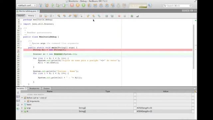Screen dimensions: 213x120
Task: Click the value editor button for args row
Action: tap(193, 108)
